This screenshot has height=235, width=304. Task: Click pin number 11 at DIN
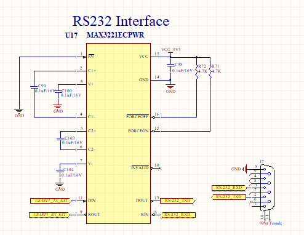(x=80, y=198)
